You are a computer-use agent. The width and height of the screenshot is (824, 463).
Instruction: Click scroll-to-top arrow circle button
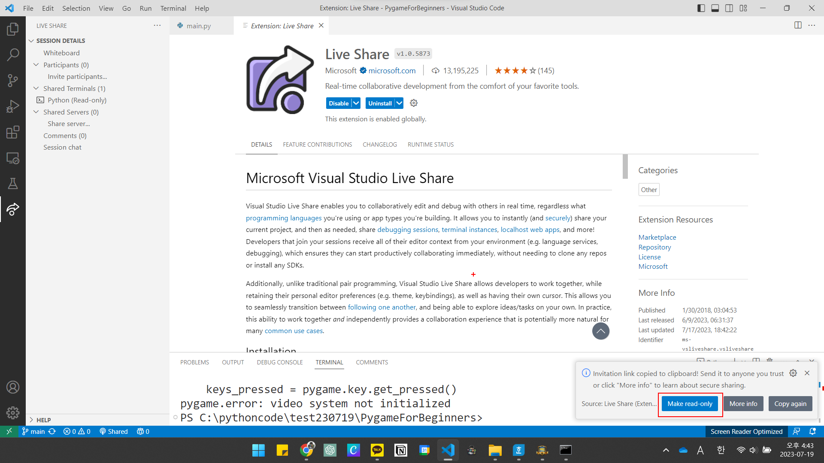click(600, 331)
